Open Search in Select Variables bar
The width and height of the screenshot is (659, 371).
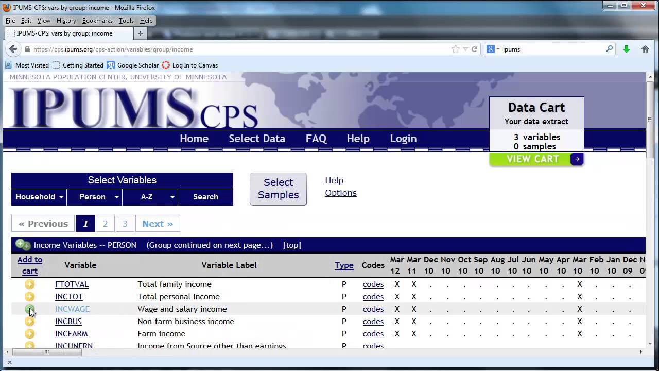[205, 197]
